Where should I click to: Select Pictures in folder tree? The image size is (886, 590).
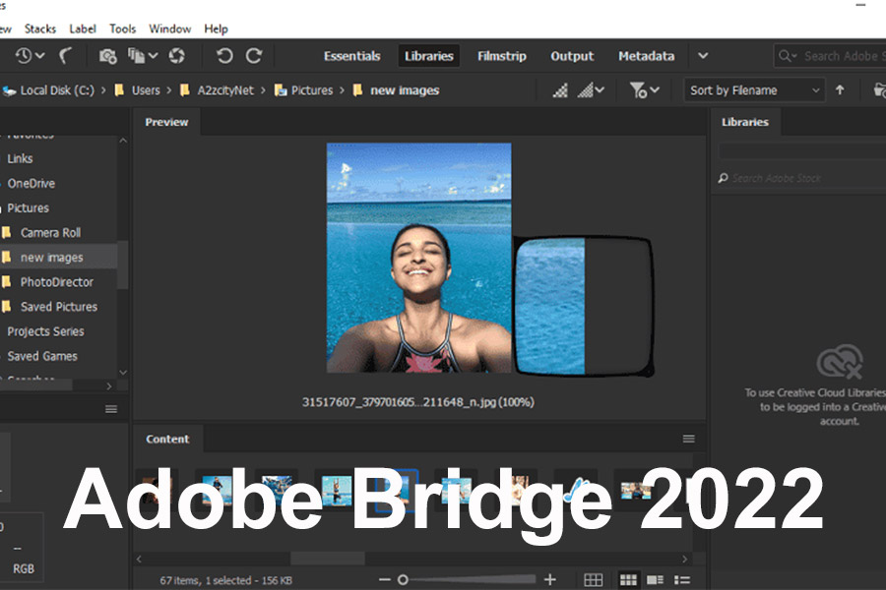(28, 208)
